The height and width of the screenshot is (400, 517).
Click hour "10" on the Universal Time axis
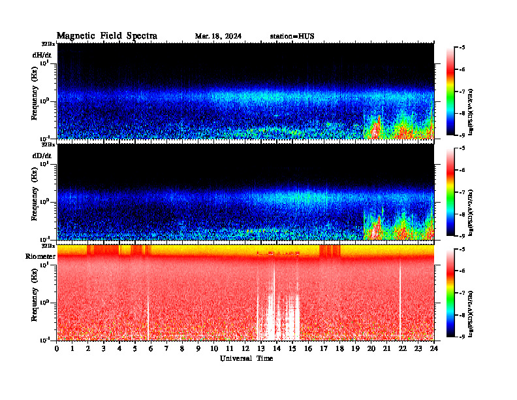[x=214, y=349]
